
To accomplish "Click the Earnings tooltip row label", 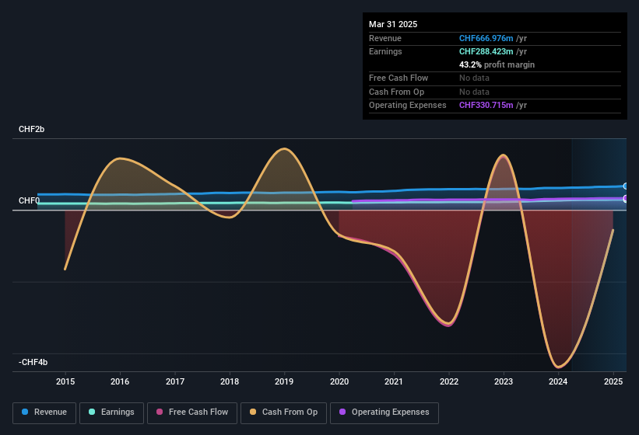I will click(385, 51).
